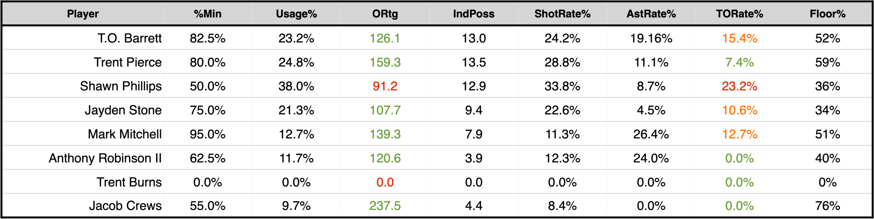Screen dimensions: 874x219
Task: Select Shawn Phillips' 38.0% usage value
Action: click(296, 86)
